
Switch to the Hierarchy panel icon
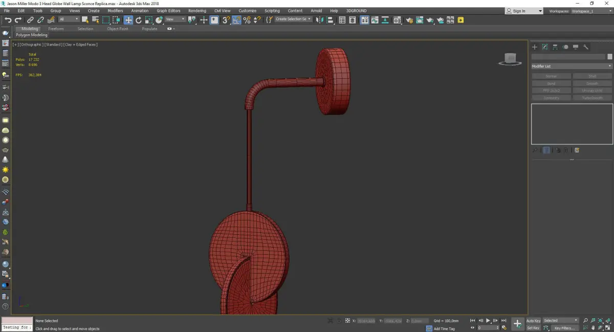(x=555, y=47)
